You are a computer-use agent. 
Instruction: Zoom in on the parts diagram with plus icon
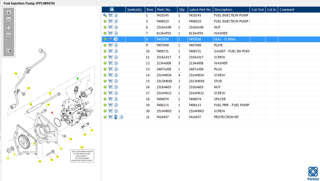(9, 13)
